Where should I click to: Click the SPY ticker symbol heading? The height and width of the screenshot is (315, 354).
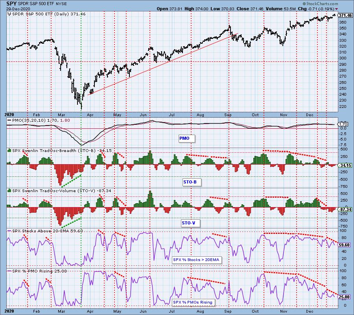tap(11, 4)
